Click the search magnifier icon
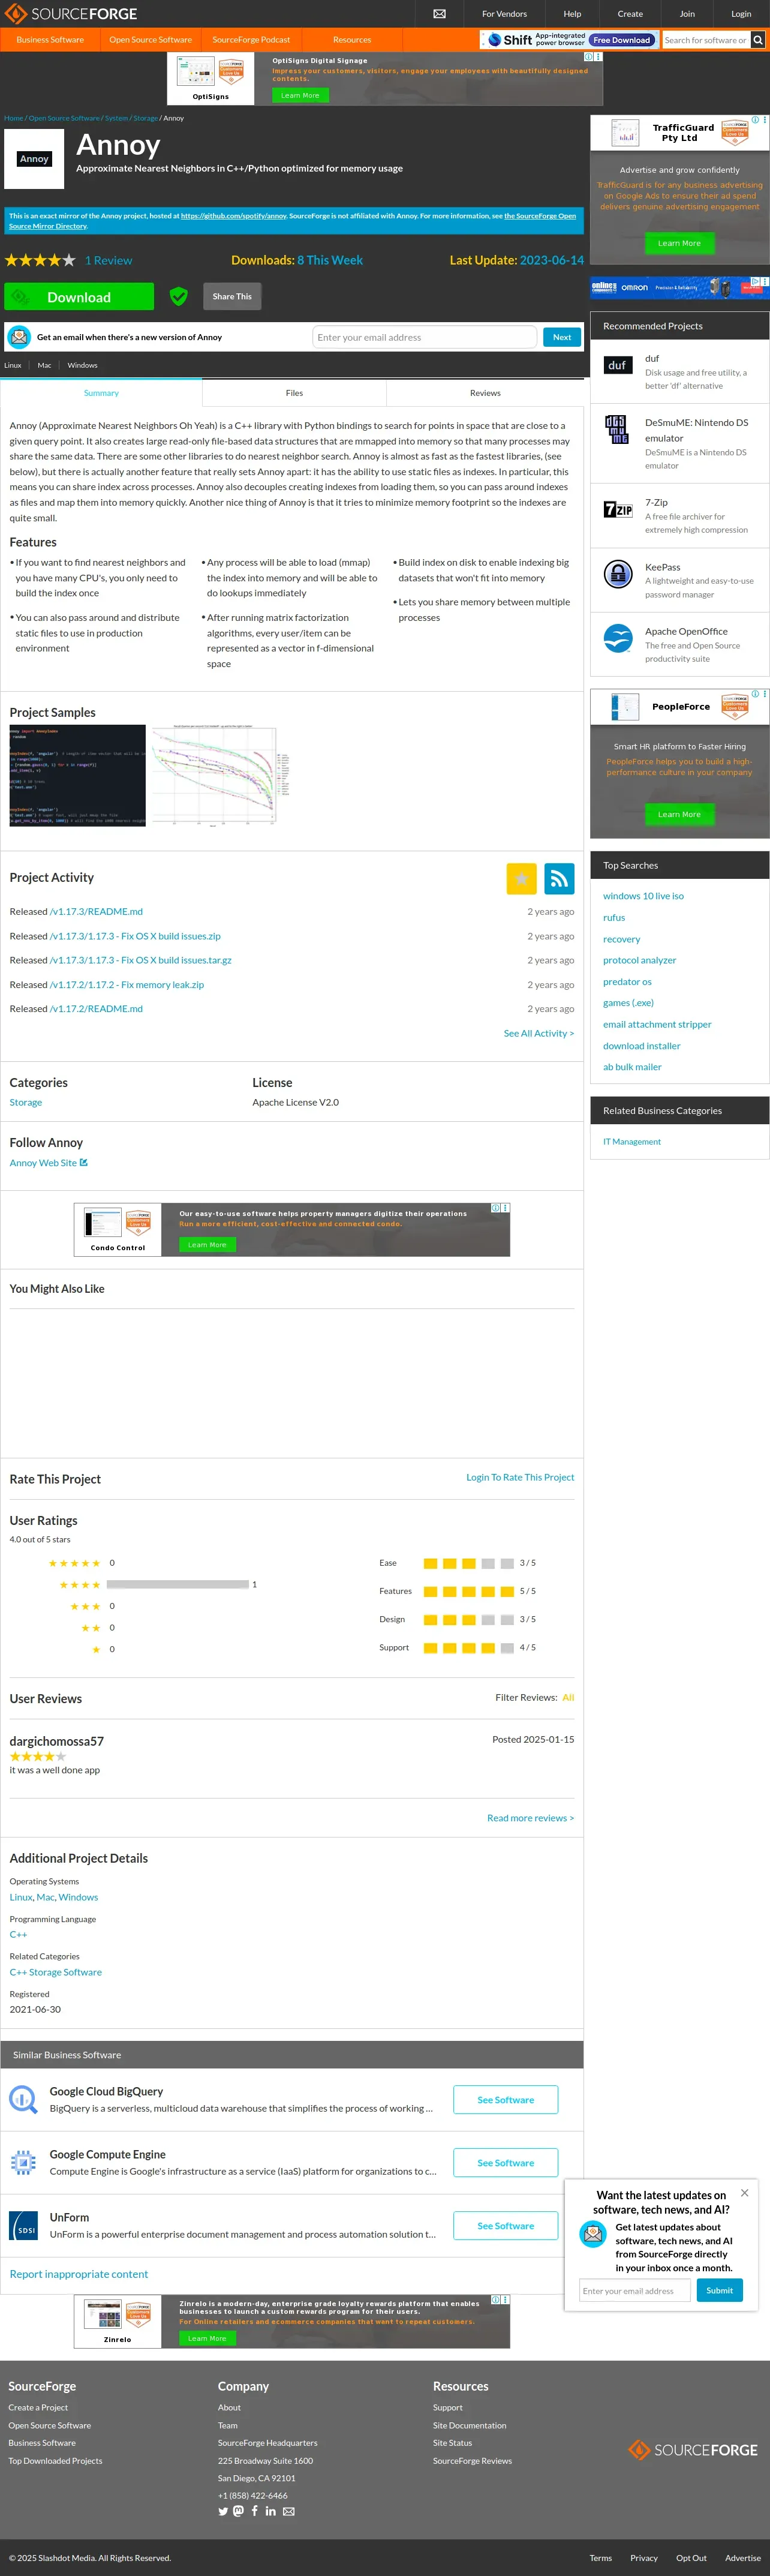 click(758, 40)
